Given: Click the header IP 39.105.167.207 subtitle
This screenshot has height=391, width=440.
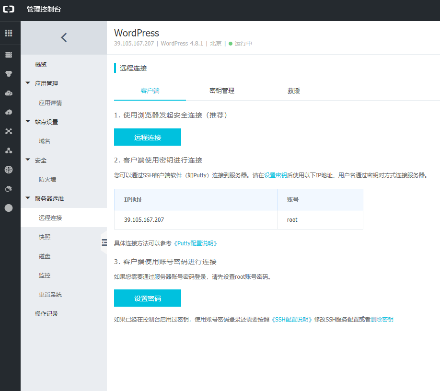Looking at the screenshot, I should (x=134, y=44).
